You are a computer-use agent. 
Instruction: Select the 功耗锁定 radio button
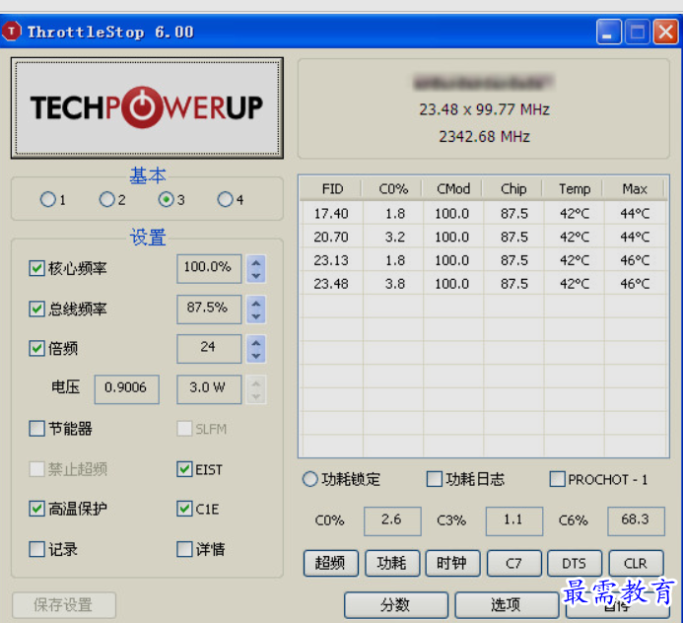tap(309, 479)
